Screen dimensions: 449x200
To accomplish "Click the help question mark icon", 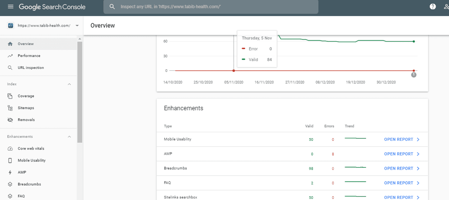I will click(433, 7).
